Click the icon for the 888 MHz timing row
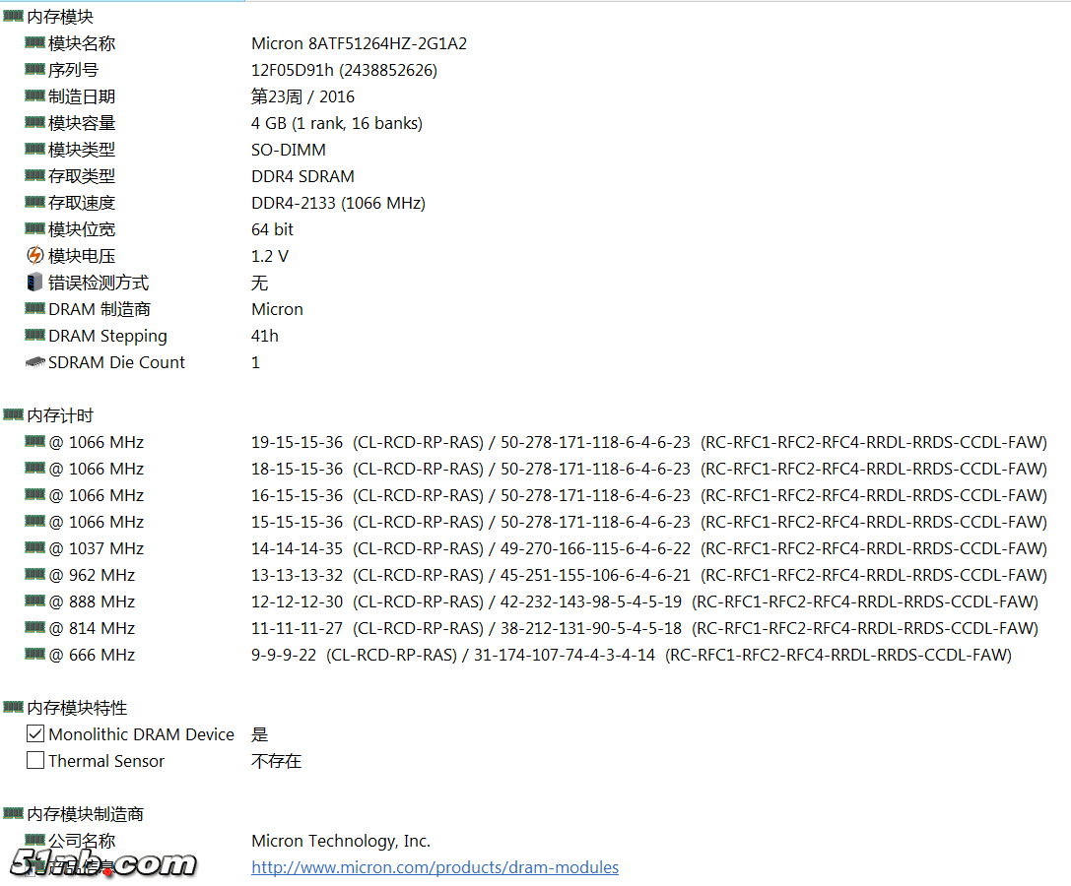Screen dimensions: 1071x886 click(34, 601)
